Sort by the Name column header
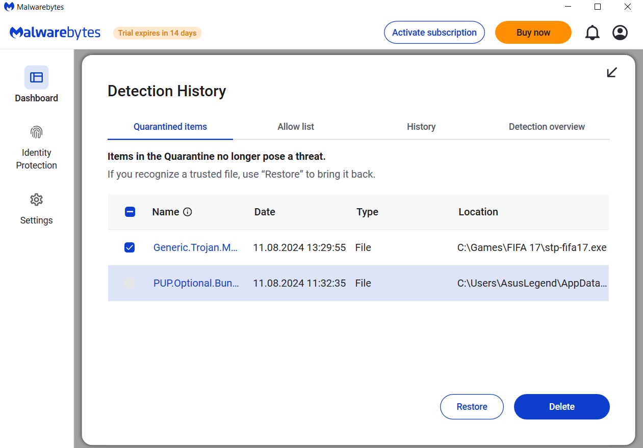The width and height of the screenshot is (643, 448). [x=166, y=212]
